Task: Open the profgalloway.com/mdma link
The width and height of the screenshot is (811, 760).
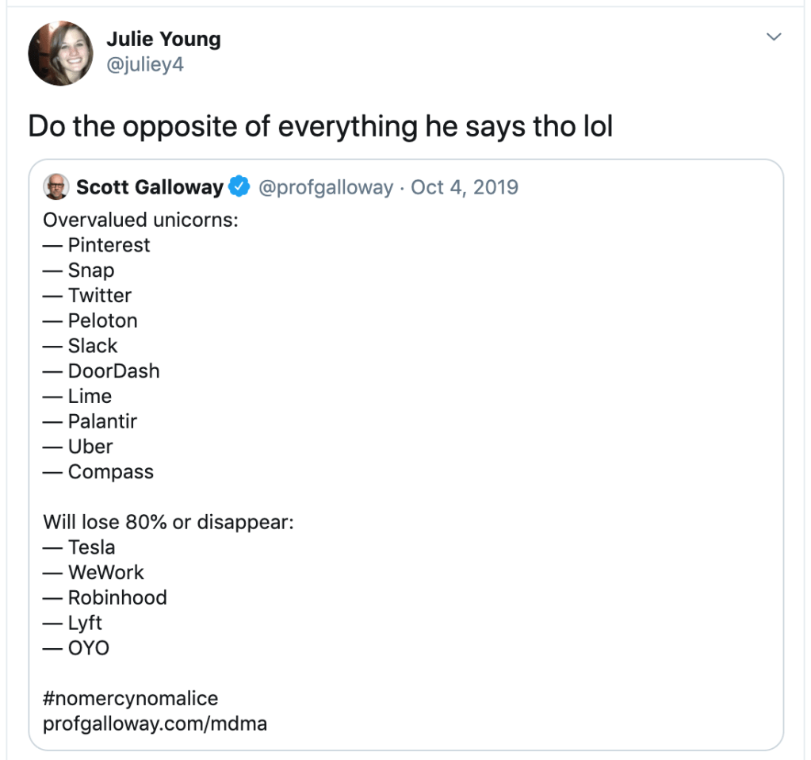Action: (x=155, y=724)
